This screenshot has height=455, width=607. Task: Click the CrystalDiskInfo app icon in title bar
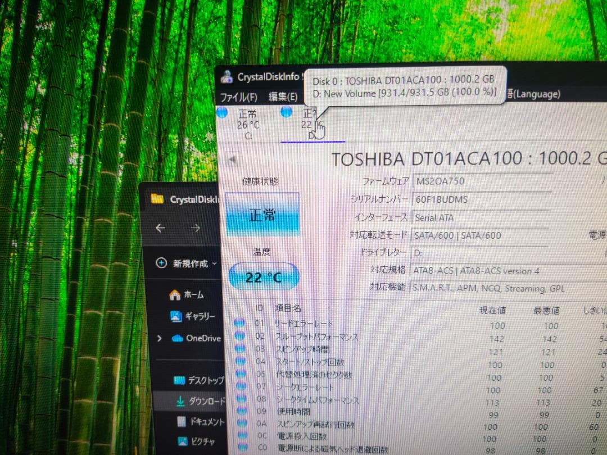[227, 76]
